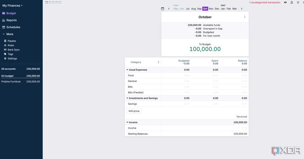This screenshot has width=304, height=159.
Task: Collapse the More section in sidebar
Action: [8, 34]
